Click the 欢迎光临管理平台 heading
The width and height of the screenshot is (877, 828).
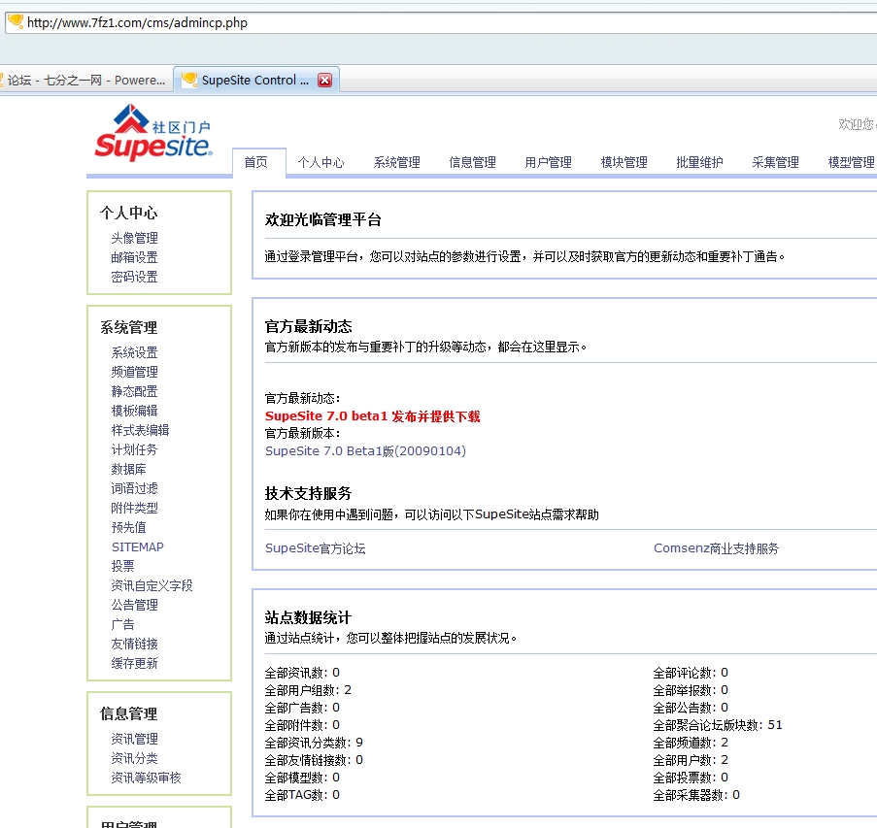(322, 219)
